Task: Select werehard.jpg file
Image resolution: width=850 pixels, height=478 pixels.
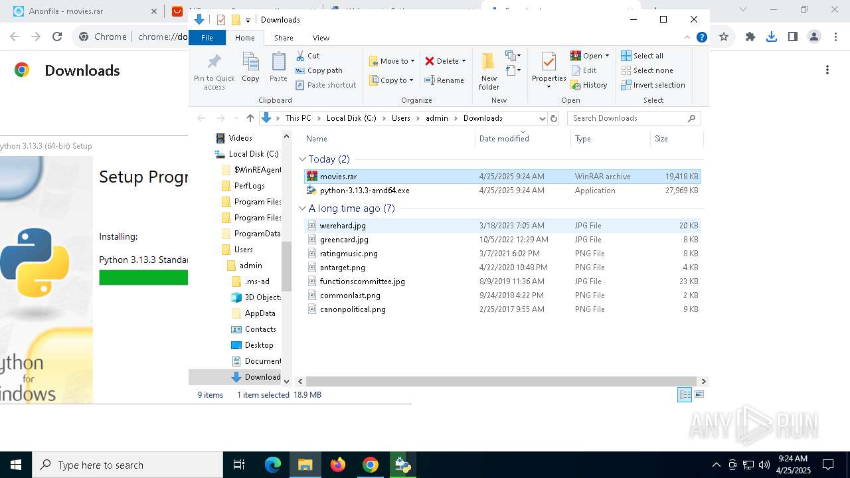Action: 502,226
